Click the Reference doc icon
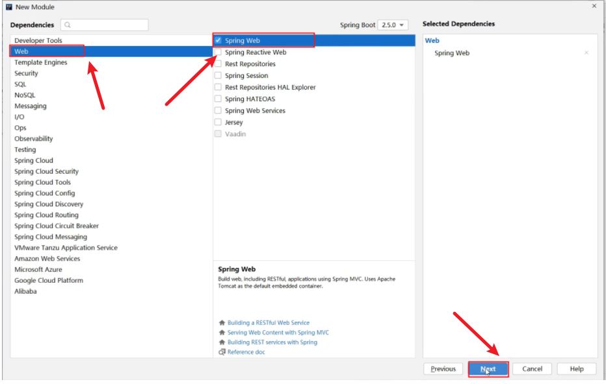This screenshot has width=606, height=384. pos(222,352)
